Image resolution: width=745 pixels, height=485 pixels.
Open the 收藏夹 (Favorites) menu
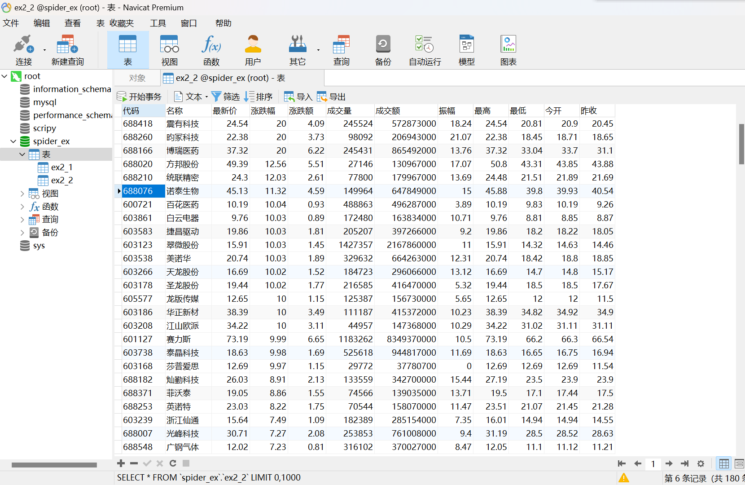tap(122, 23)
